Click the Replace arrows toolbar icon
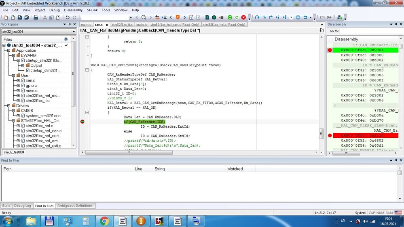This screenshot has width=404, height=227. tap(157, 17)
